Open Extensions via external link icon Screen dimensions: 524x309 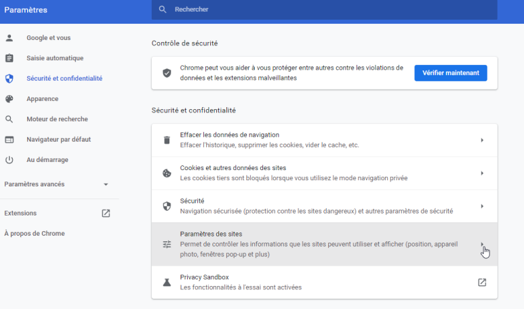coord(106,213)
